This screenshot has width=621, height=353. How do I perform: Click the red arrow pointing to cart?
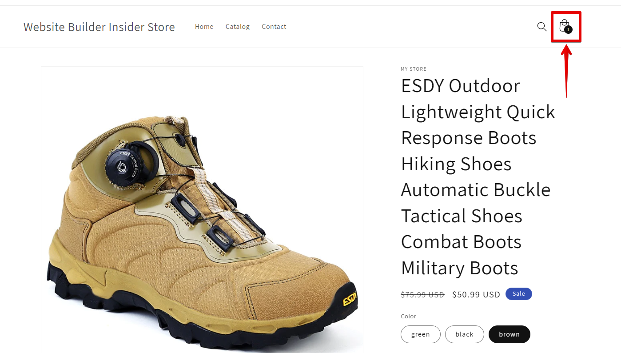click(566, 71)
